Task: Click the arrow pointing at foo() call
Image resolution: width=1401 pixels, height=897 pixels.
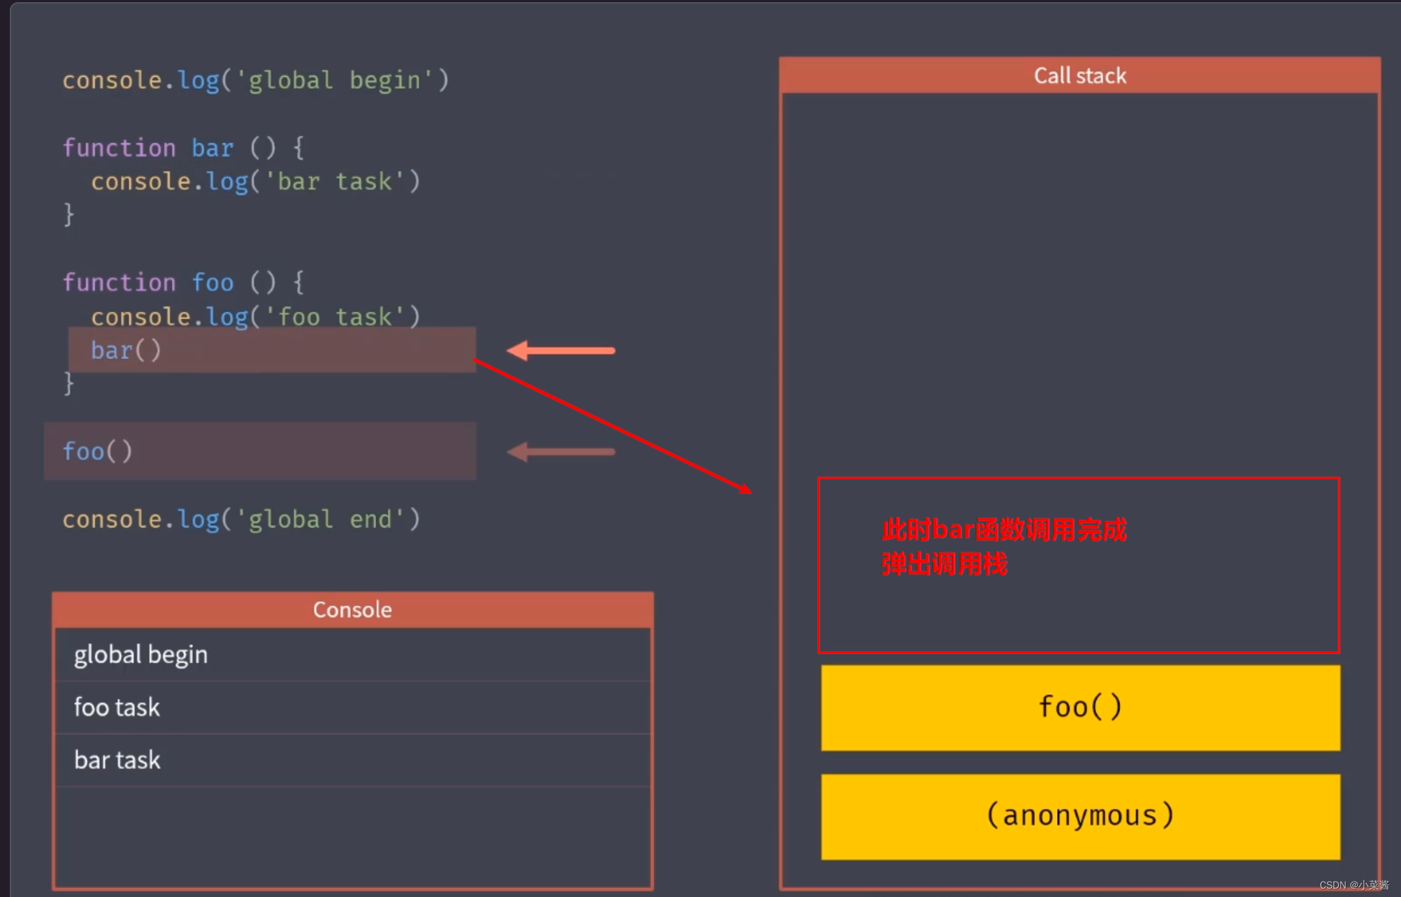Action: (561, 452)
